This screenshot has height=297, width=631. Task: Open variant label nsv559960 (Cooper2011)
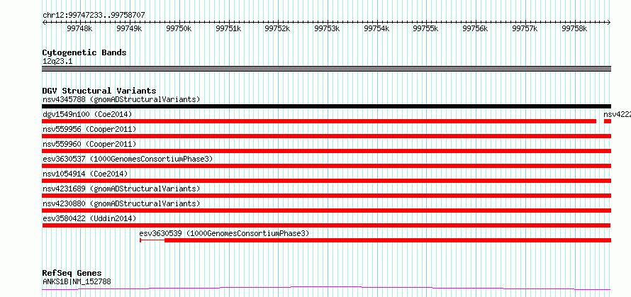tap(89, 144)
